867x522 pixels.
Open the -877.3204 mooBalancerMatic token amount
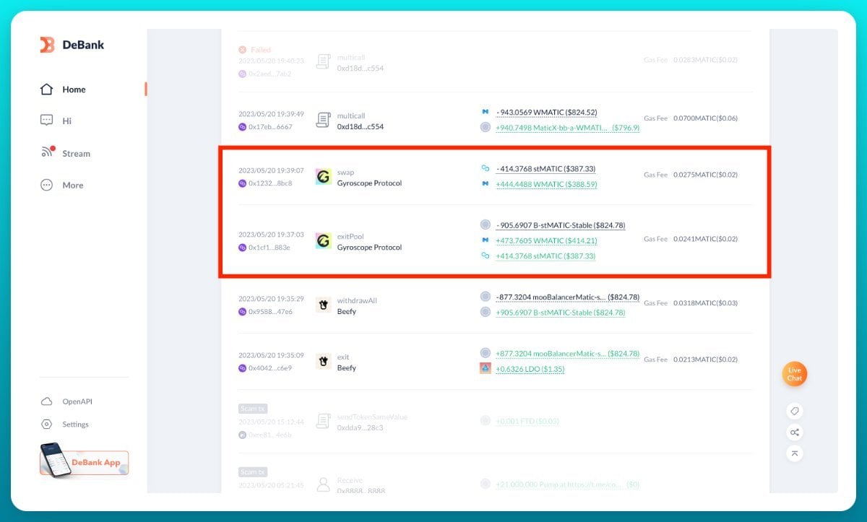click(x=567, y=297)
